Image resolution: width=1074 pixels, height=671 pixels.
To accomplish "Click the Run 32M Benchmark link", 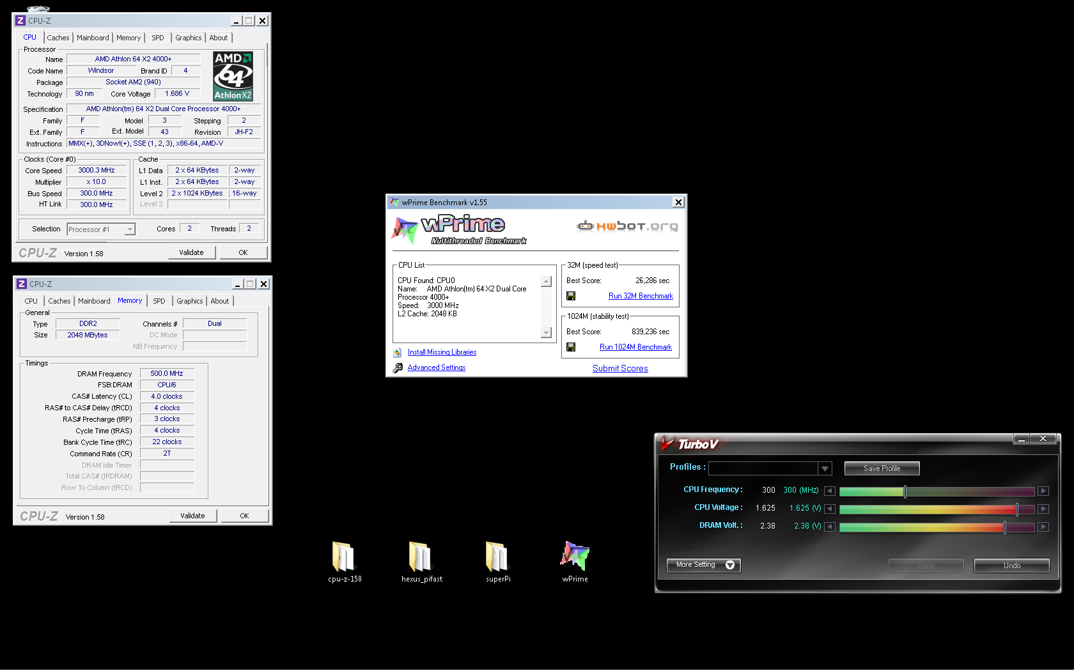I will [641, 296].
